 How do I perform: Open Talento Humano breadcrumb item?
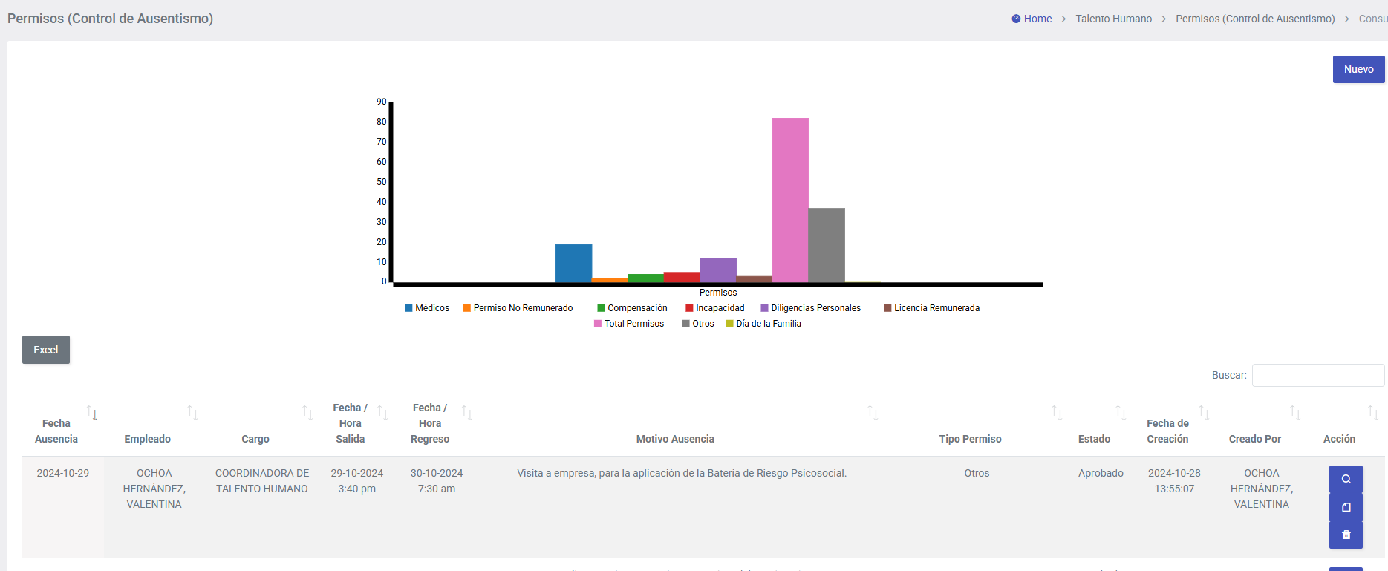click(x=1113, y=19)
